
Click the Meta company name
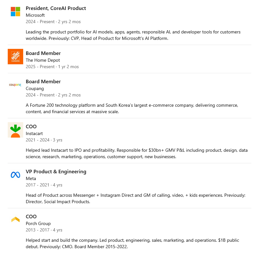31,178
